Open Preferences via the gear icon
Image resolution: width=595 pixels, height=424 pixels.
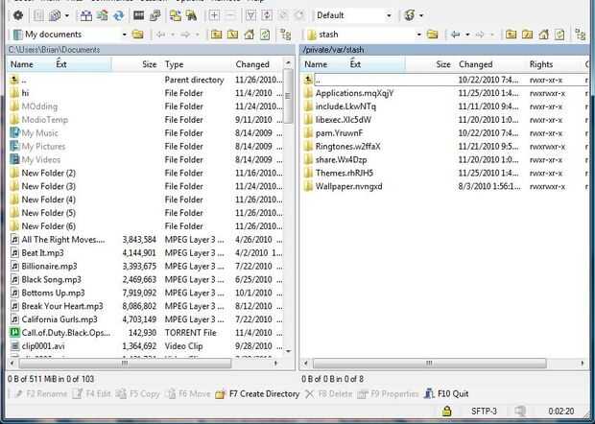pos(18,15)
